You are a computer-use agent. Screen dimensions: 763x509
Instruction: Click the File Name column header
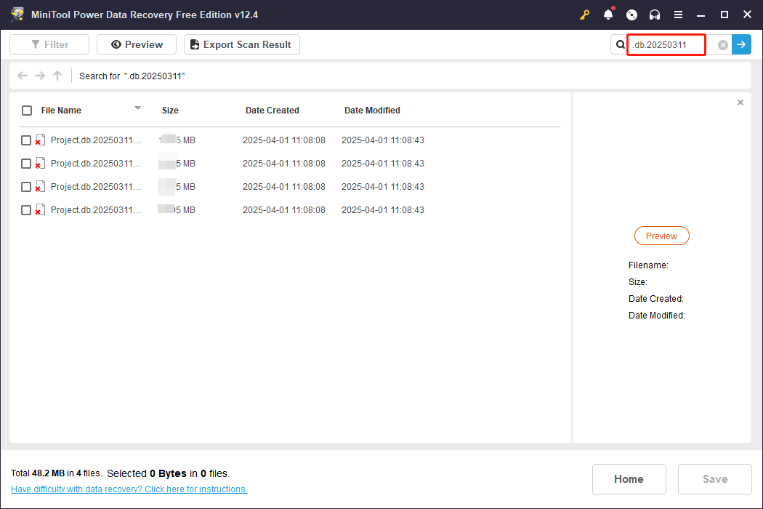coord(61,111)
